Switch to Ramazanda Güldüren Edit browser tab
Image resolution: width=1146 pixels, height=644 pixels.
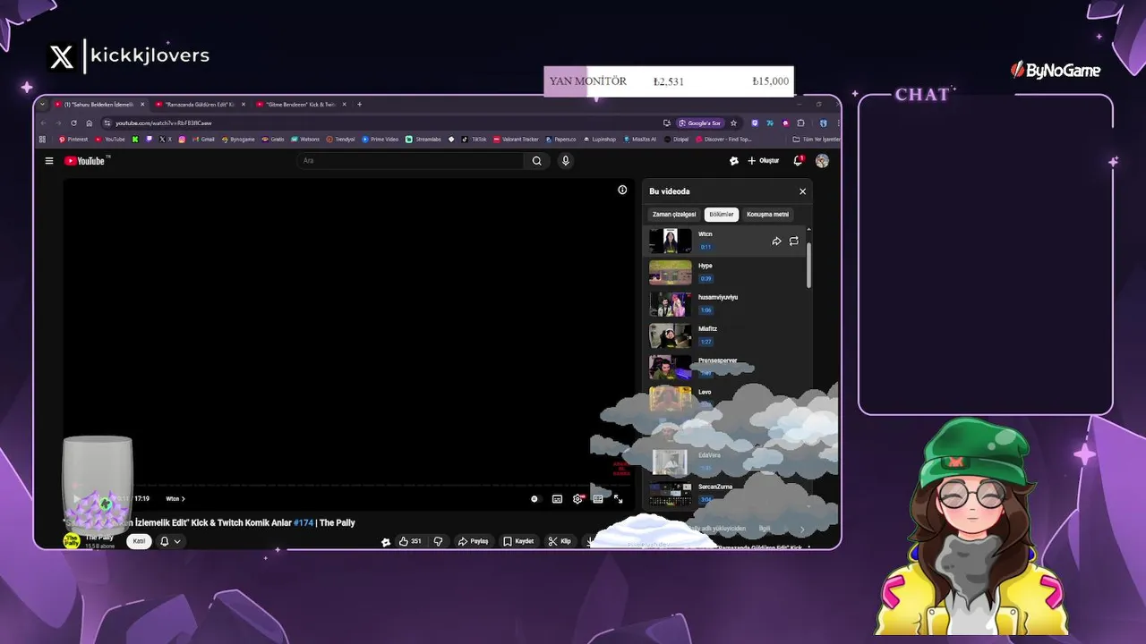click(x=200, y=105)
